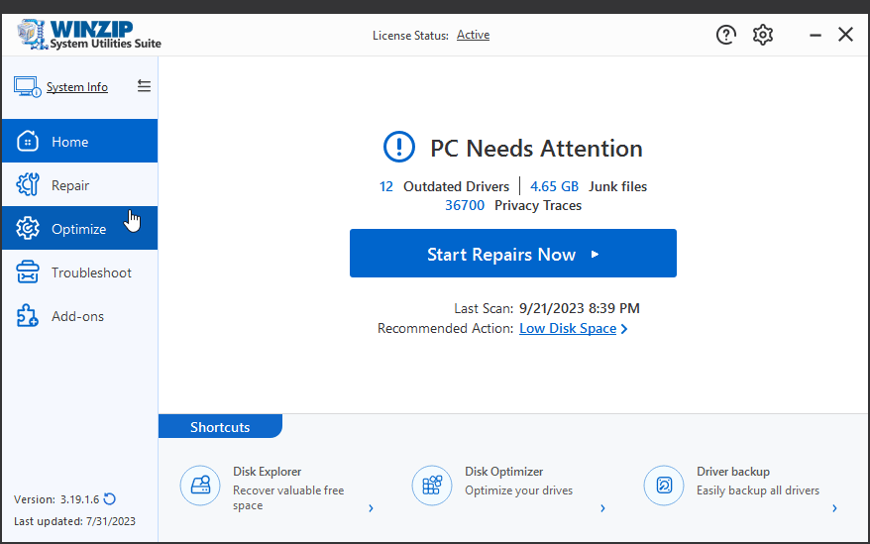
Task: Click the WinZip System Utilities Suite logo
Action: coord(89,35)
